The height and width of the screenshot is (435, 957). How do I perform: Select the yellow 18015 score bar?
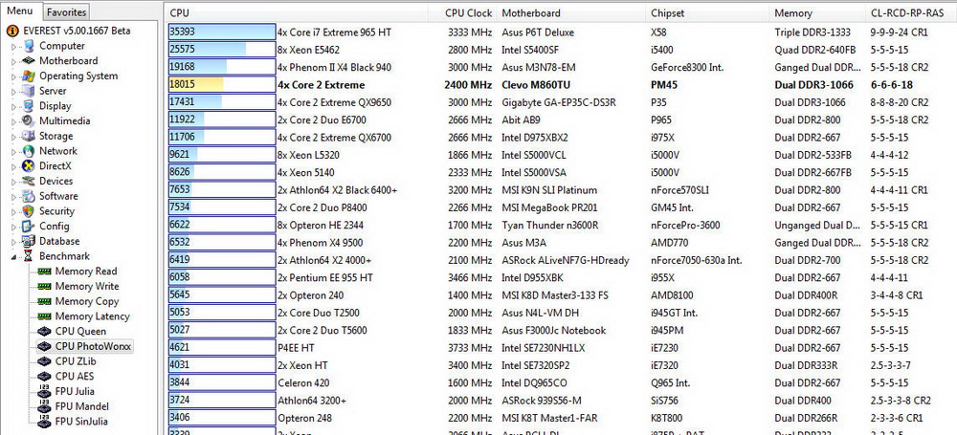point(222,85)
